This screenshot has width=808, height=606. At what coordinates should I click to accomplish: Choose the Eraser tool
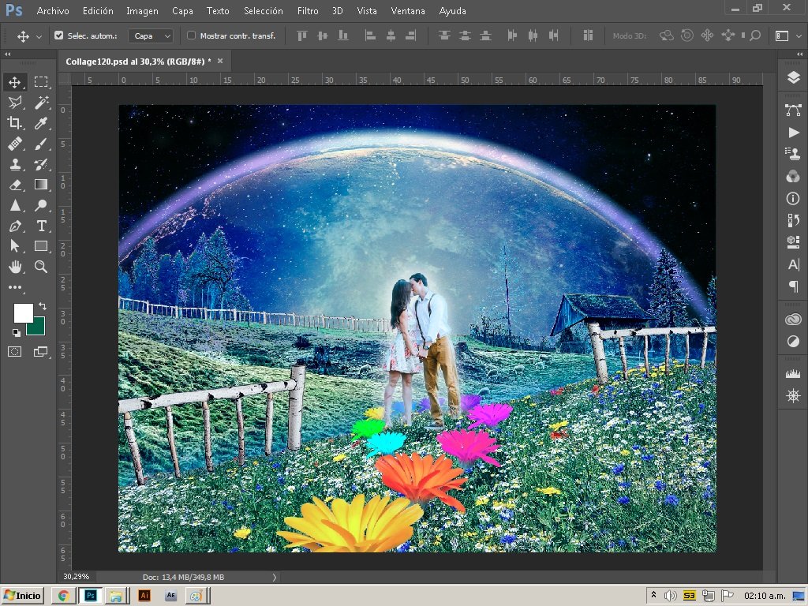(x=14, y=185)
